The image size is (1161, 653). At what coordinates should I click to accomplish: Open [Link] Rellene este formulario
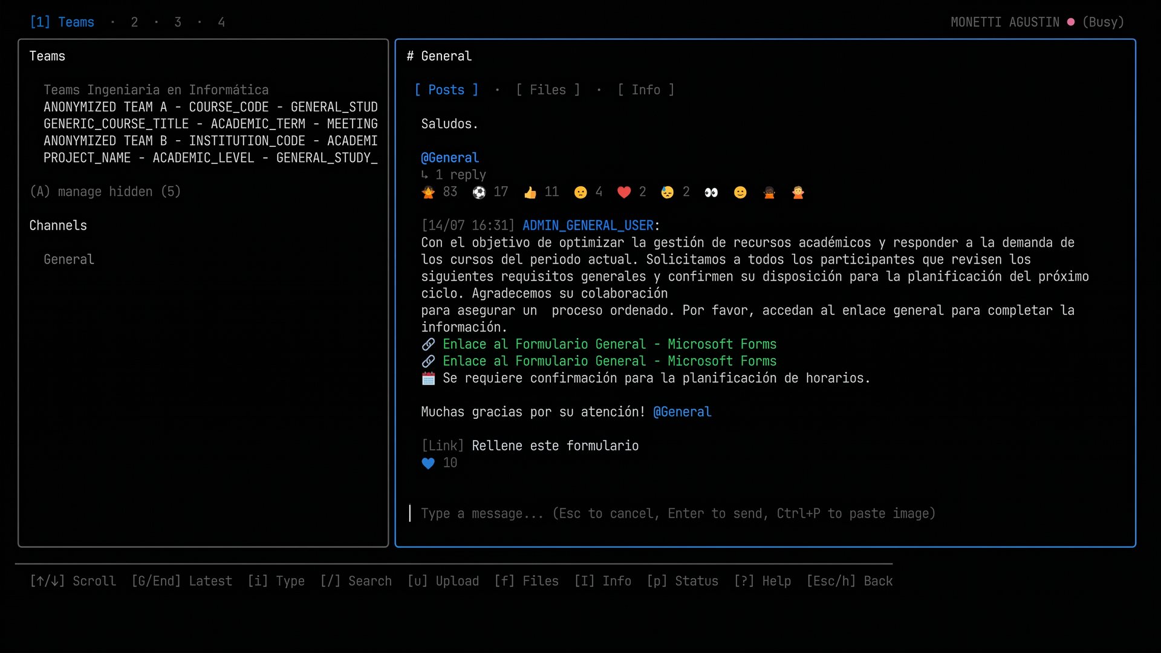(530, 446)
